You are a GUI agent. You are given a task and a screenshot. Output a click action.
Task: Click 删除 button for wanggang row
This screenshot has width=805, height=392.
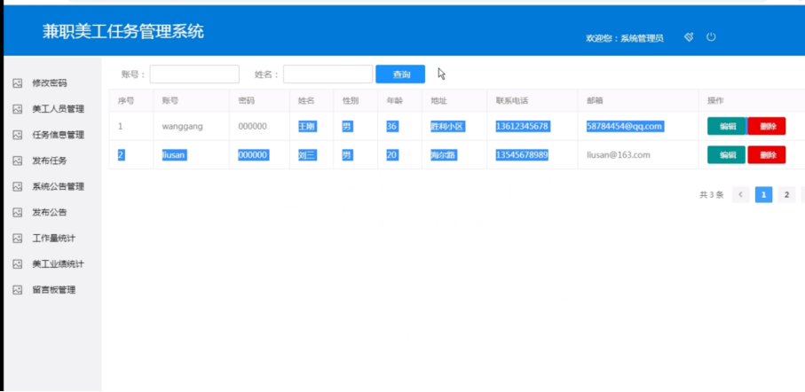pos(767,126)
